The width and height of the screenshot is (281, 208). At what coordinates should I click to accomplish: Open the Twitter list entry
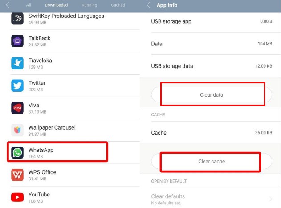pyautogui.click(x=75, y=86)
